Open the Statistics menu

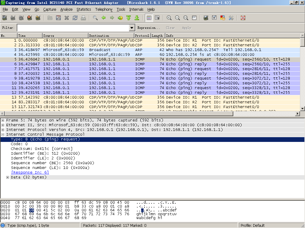84,9
